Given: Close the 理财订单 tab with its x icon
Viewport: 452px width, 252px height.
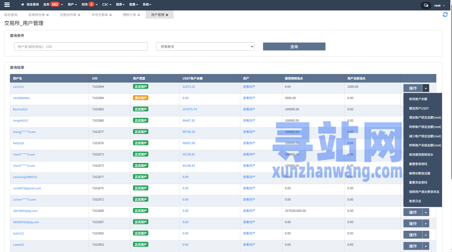Looking at the screenshot, I should 139,15.
